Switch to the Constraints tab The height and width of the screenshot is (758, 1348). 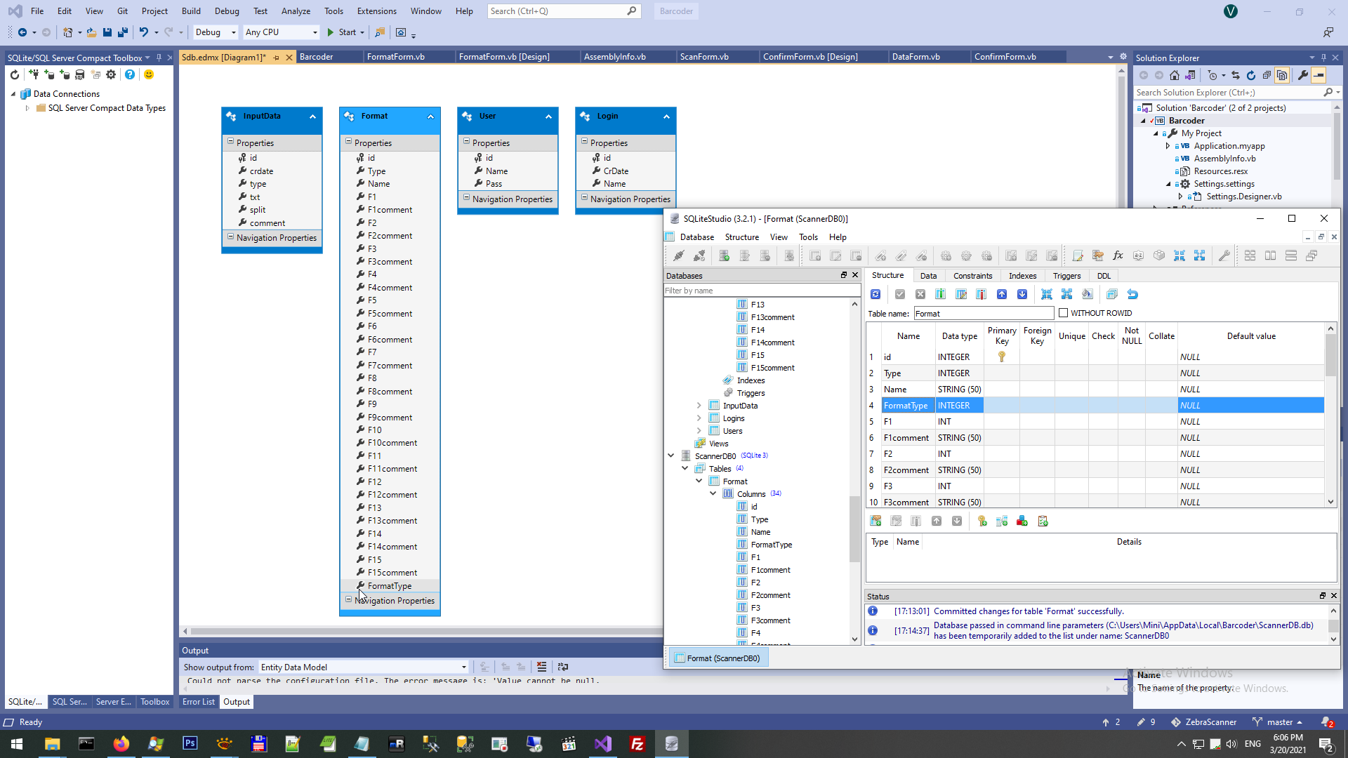(972, 276)
